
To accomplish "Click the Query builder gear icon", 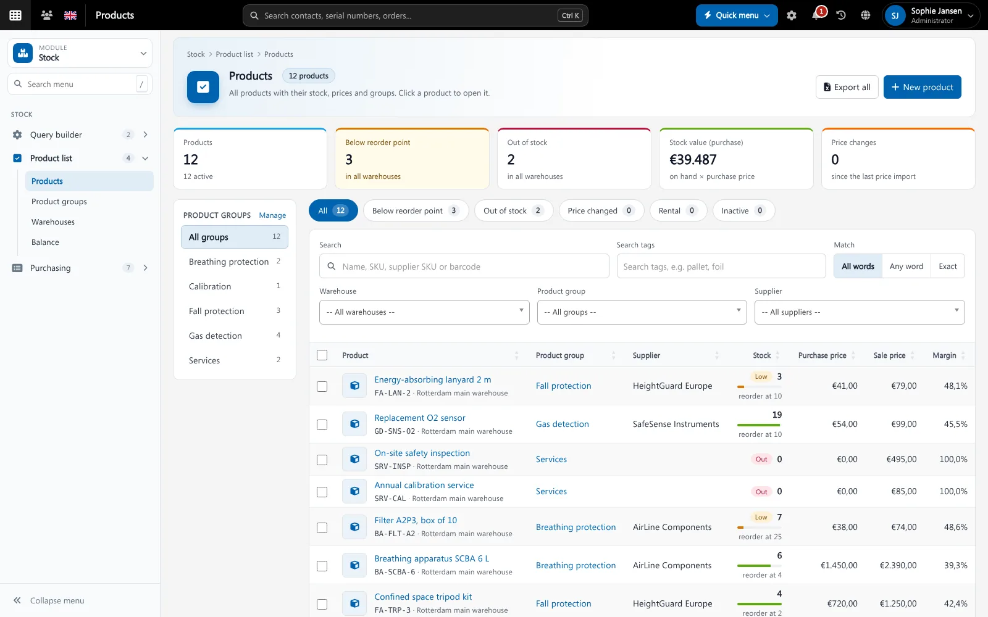I will pyautogui.click(x=17, y=135).
